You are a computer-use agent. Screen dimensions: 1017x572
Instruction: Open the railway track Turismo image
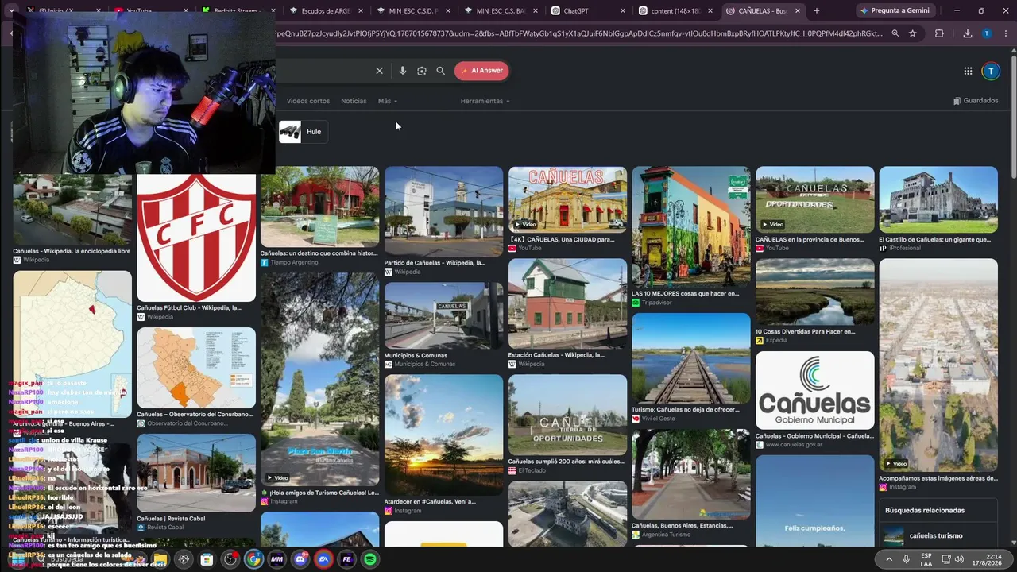[x=690, y=358]
